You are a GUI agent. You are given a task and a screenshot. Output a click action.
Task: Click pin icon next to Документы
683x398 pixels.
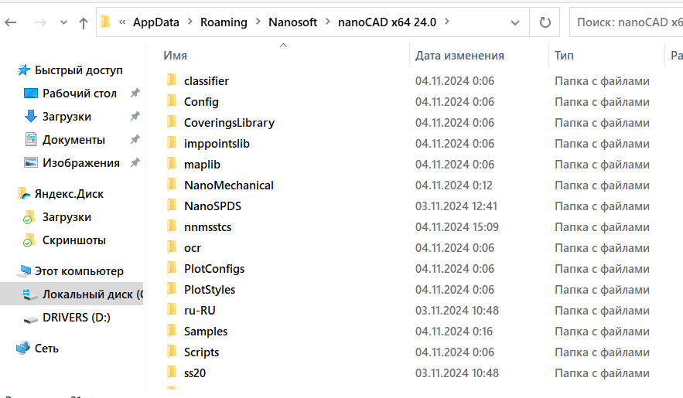pyautogui.click(x=135, y=139)
